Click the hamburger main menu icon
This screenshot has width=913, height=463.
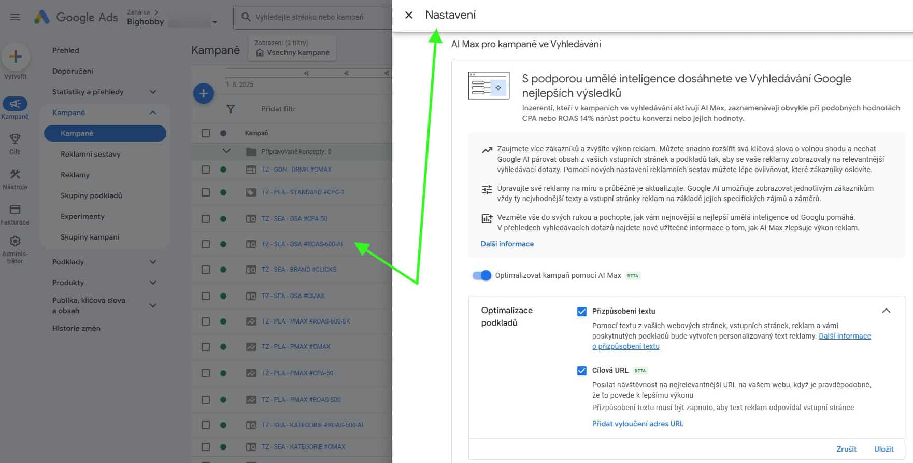[15, 17]
